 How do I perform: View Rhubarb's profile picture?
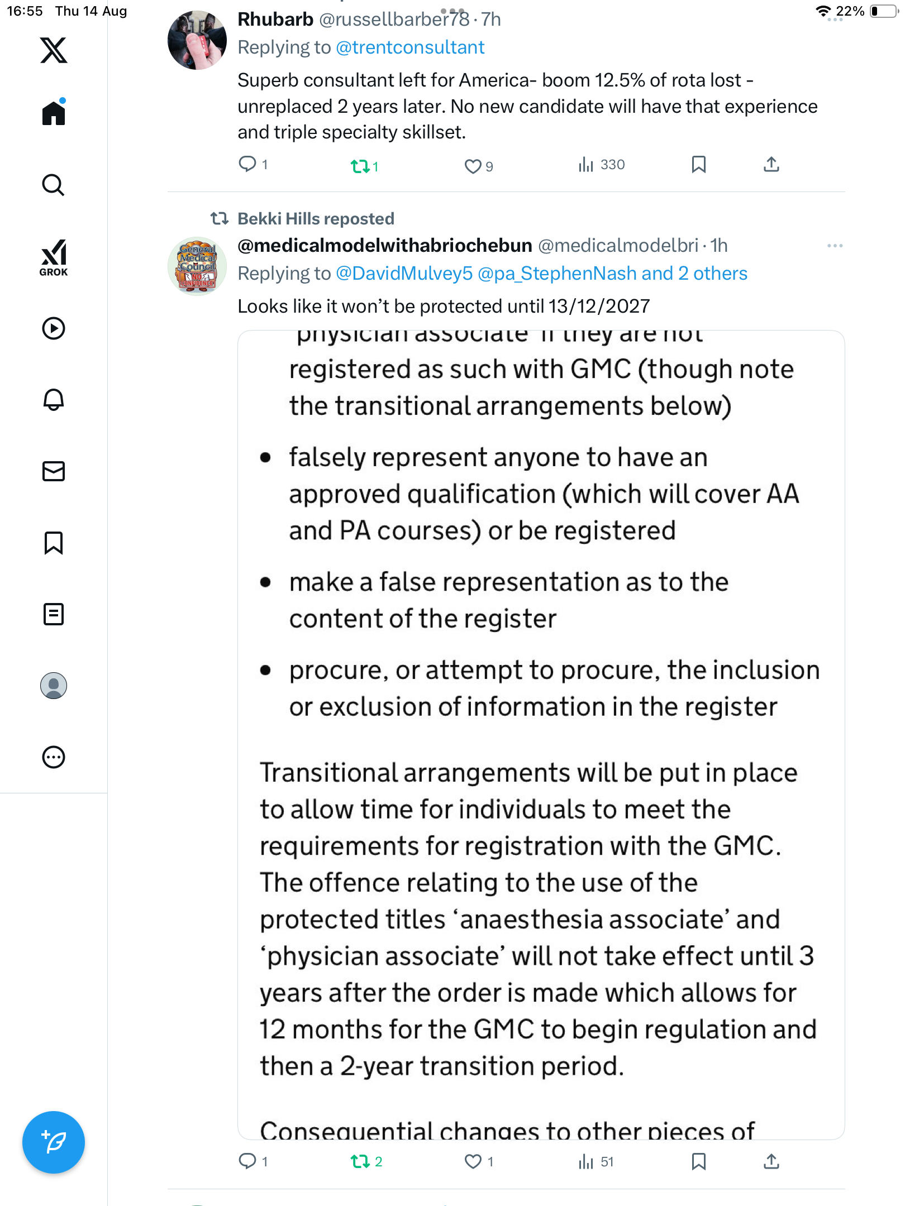tap(197, 40)
